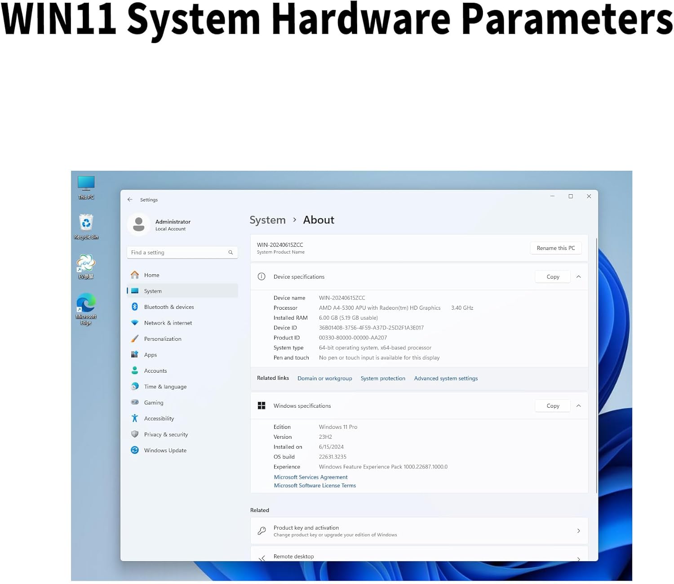Open the Microsoft Services Agreement link
The image size is (674, 584).
tap(311, 477)
